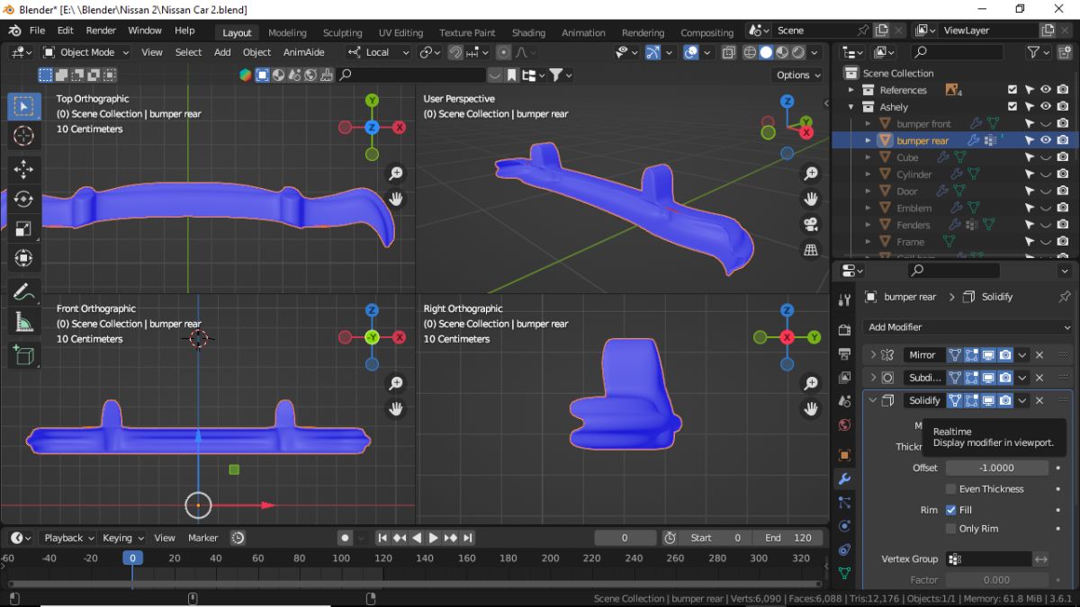
Task: Select the Annotate tool
Action: point(24,291)
